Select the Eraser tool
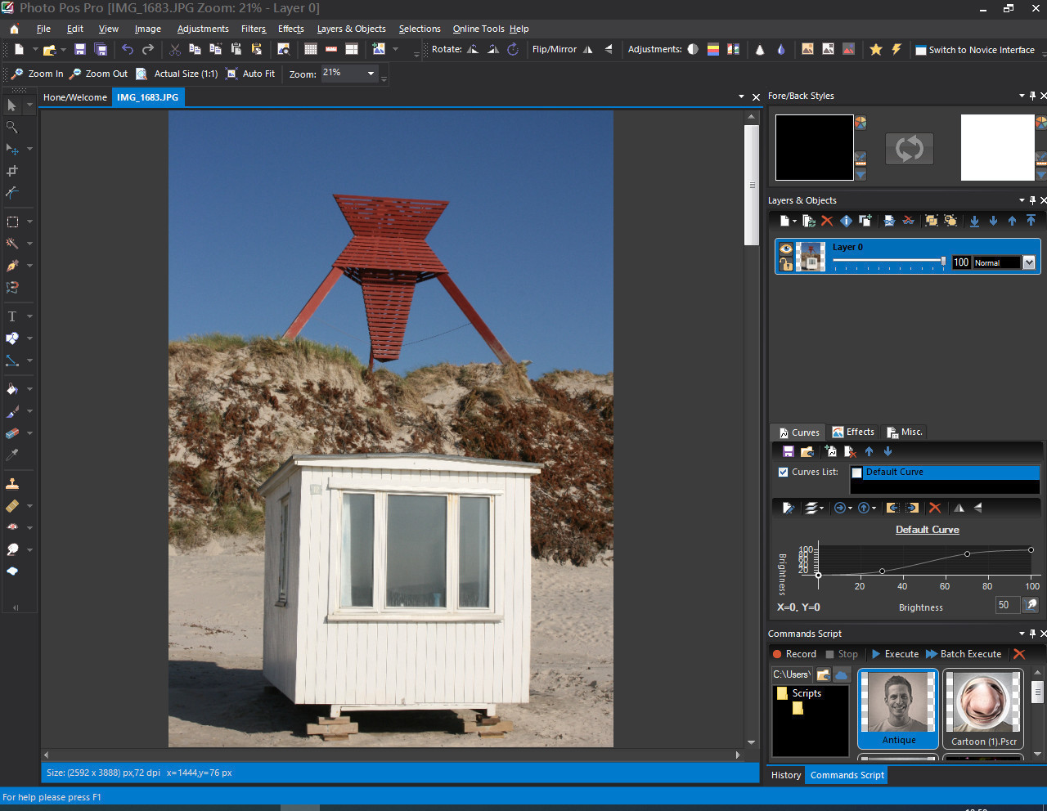 click(12, 433)
